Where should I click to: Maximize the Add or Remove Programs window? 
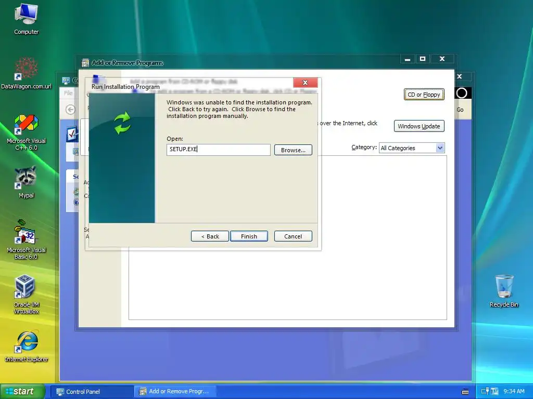point(423,59)
